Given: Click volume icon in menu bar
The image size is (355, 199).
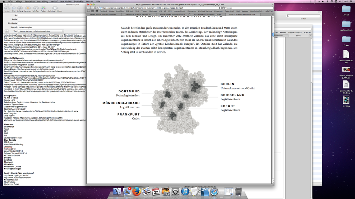Looking at the screenshot, I should [x=323, y=1].
